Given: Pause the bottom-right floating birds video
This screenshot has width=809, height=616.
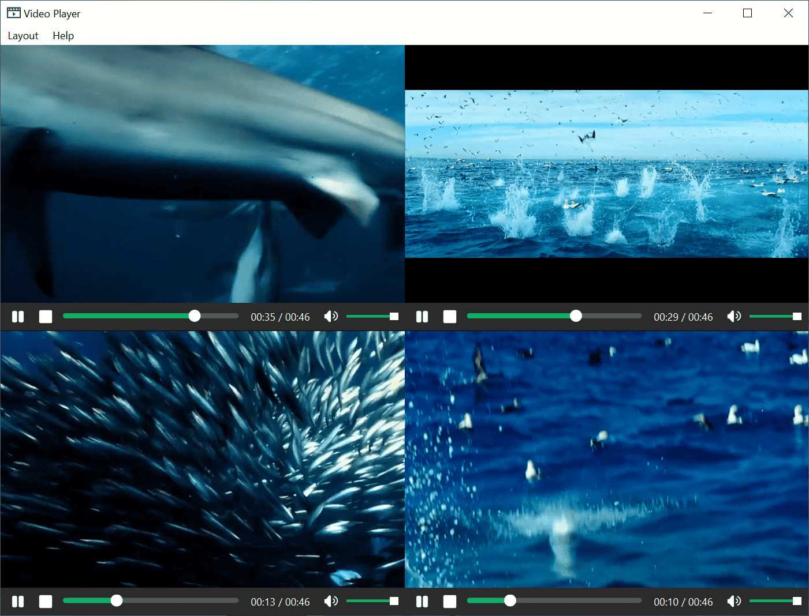Looking at the screenshot, I should [x=422, y=602].
